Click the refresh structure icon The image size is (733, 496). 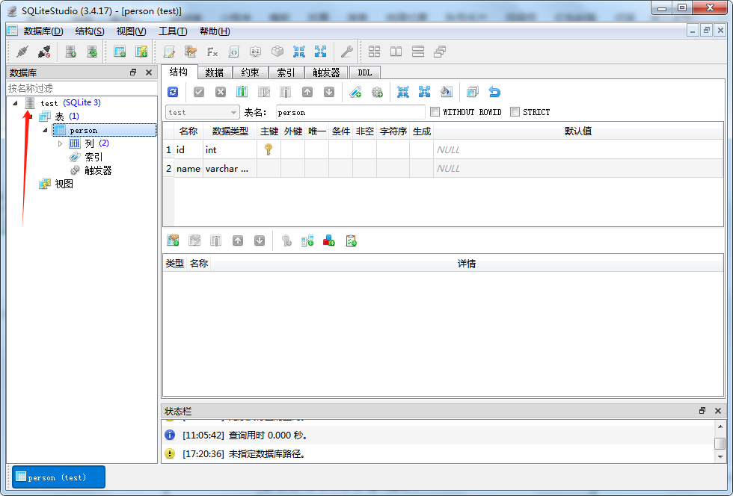173,92
